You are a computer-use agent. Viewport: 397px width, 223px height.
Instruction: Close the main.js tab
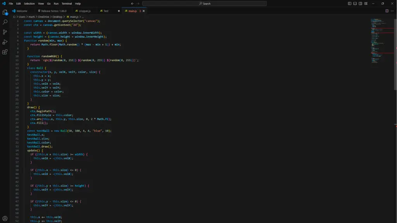[x=143, y=11]
